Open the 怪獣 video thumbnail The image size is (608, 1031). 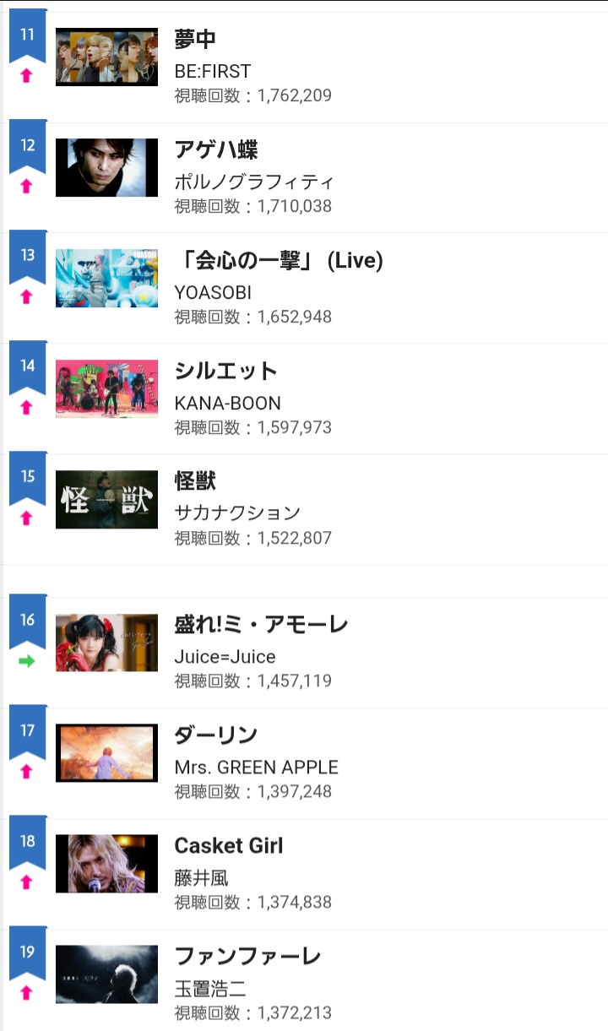pyautogui.click(x=106, y=499)
